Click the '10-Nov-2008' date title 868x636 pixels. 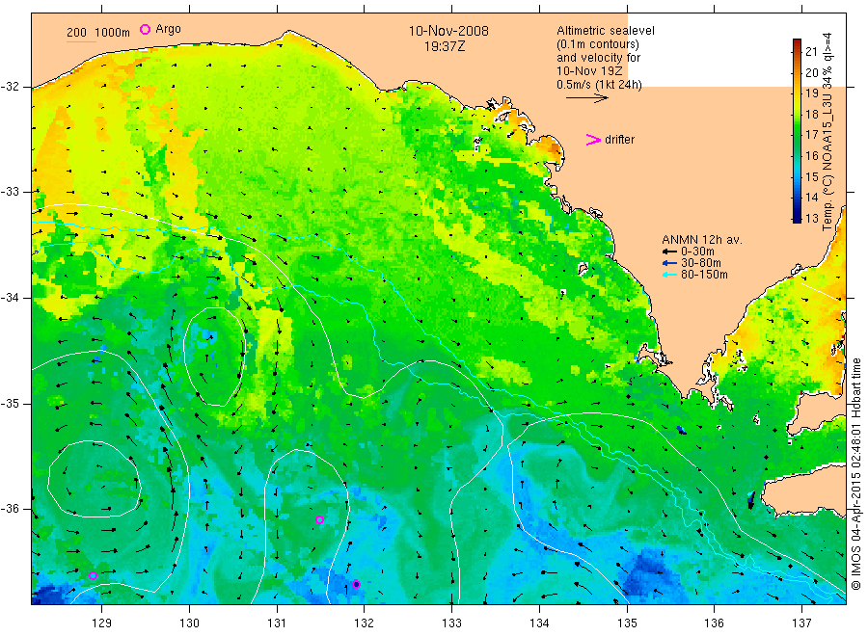coord(448,31)
